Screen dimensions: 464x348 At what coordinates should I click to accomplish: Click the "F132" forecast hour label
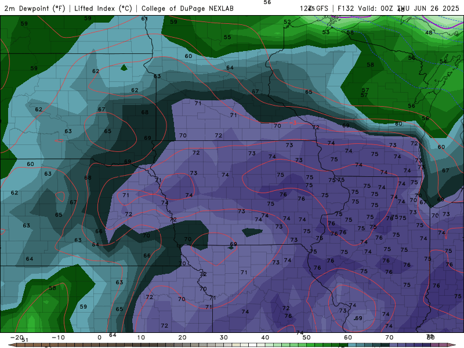point(346,8)
